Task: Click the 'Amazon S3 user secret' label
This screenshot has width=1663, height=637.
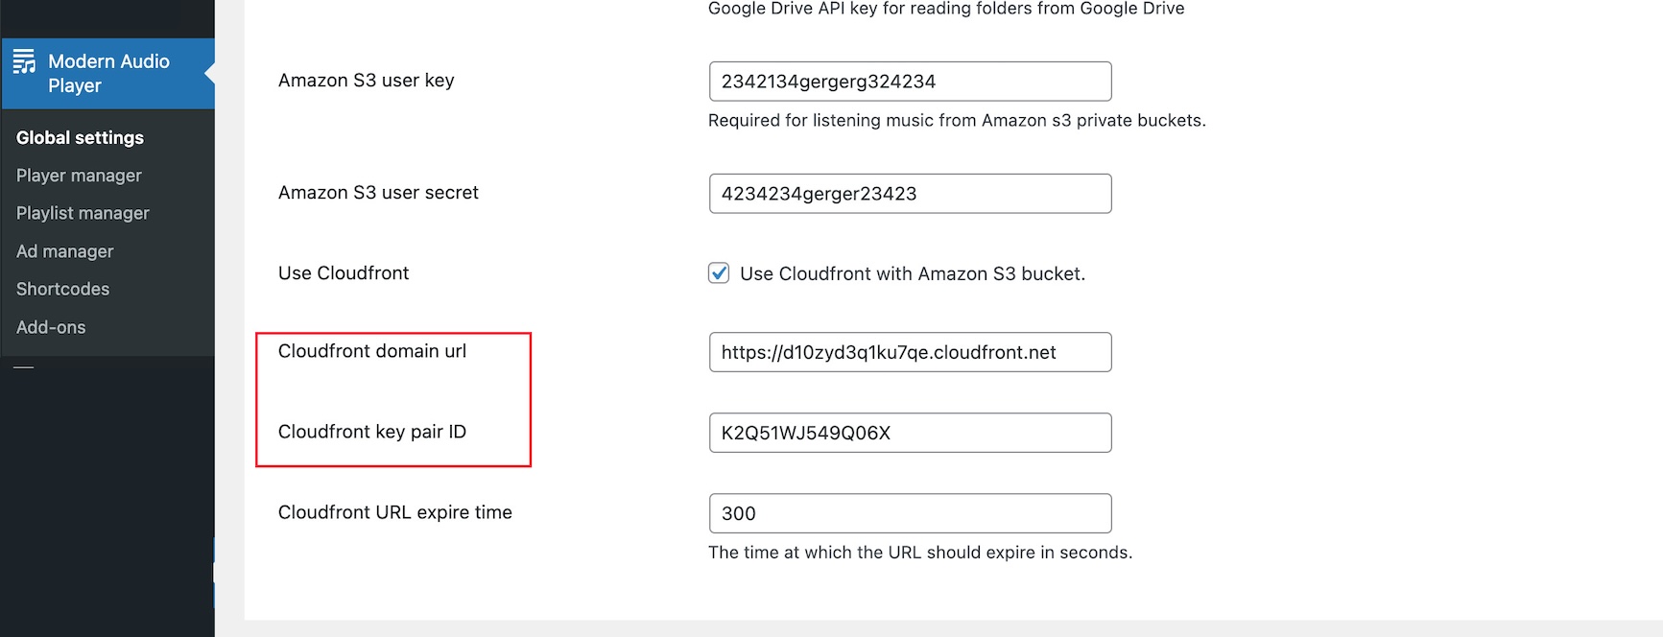Action: 378,193
